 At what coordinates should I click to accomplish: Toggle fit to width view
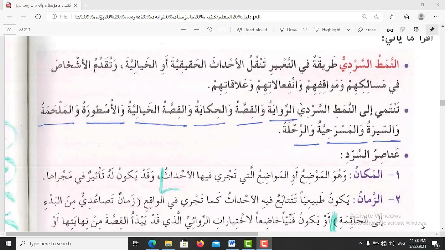(x=222, y=30)
